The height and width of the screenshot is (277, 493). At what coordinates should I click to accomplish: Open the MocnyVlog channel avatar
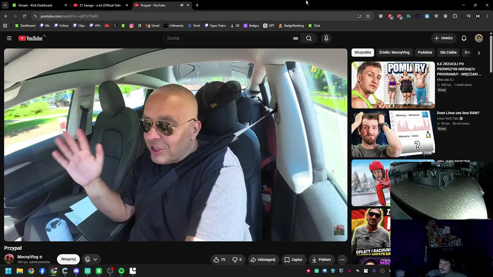pos(9,259)
